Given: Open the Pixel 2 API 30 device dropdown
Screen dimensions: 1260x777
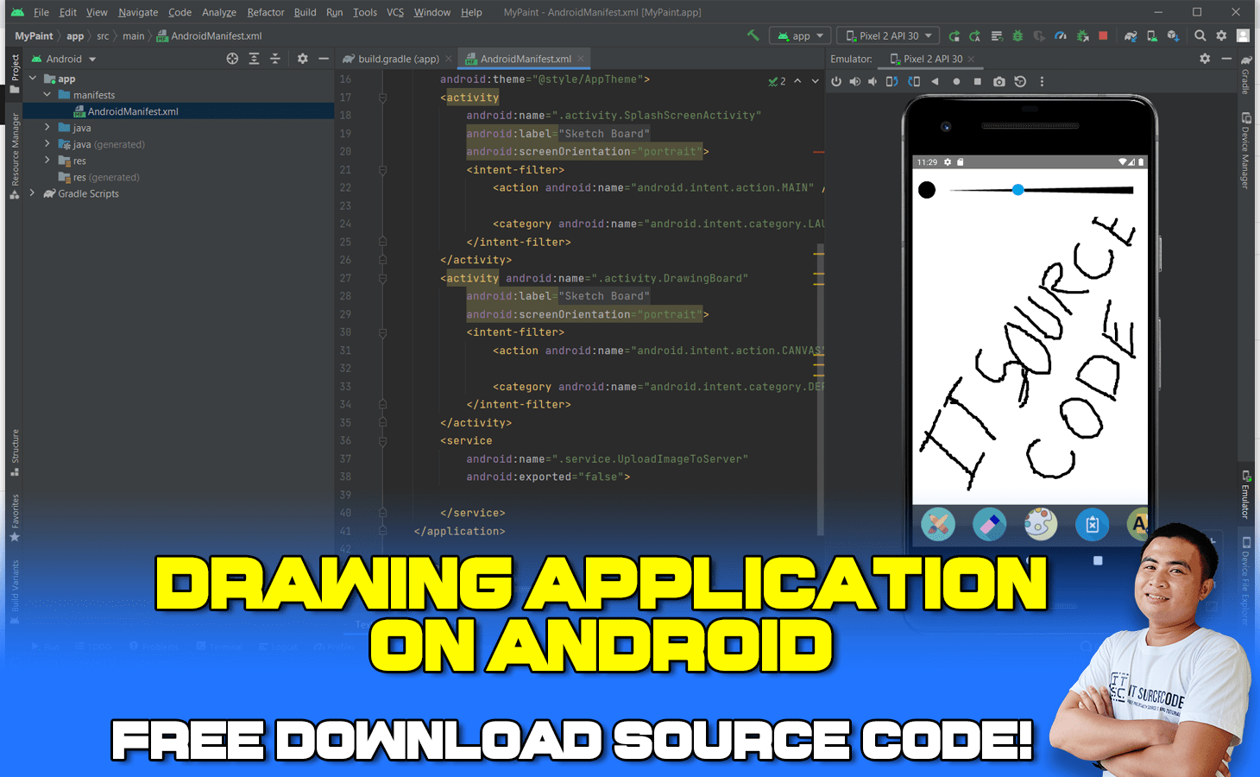Looking at the screenshot, I should [887, 35].
